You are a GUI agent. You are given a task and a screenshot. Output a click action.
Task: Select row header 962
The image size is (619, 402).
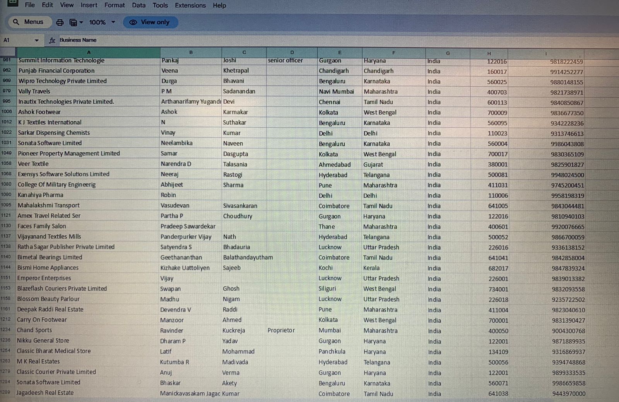click(x=7, y=70)
